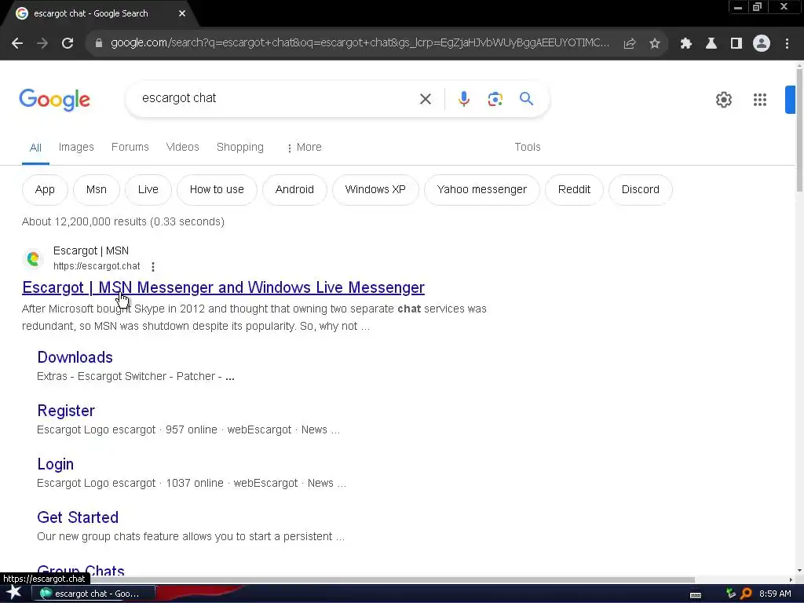Image resolution: width=804 pixels, height=603 pixels.
Task: Filter results with the Msn chip
Action: coord(97,190)
